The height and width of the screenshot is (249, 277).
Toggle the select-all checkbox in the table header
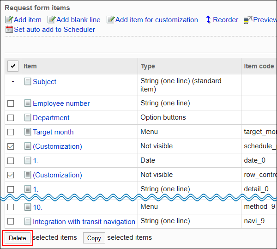coord(13,66)
